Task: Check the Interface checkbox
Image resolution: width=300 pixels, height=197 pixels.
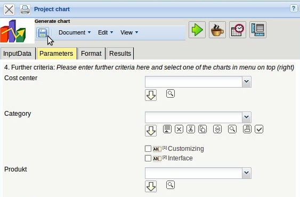Action: (x=148, y=158)
